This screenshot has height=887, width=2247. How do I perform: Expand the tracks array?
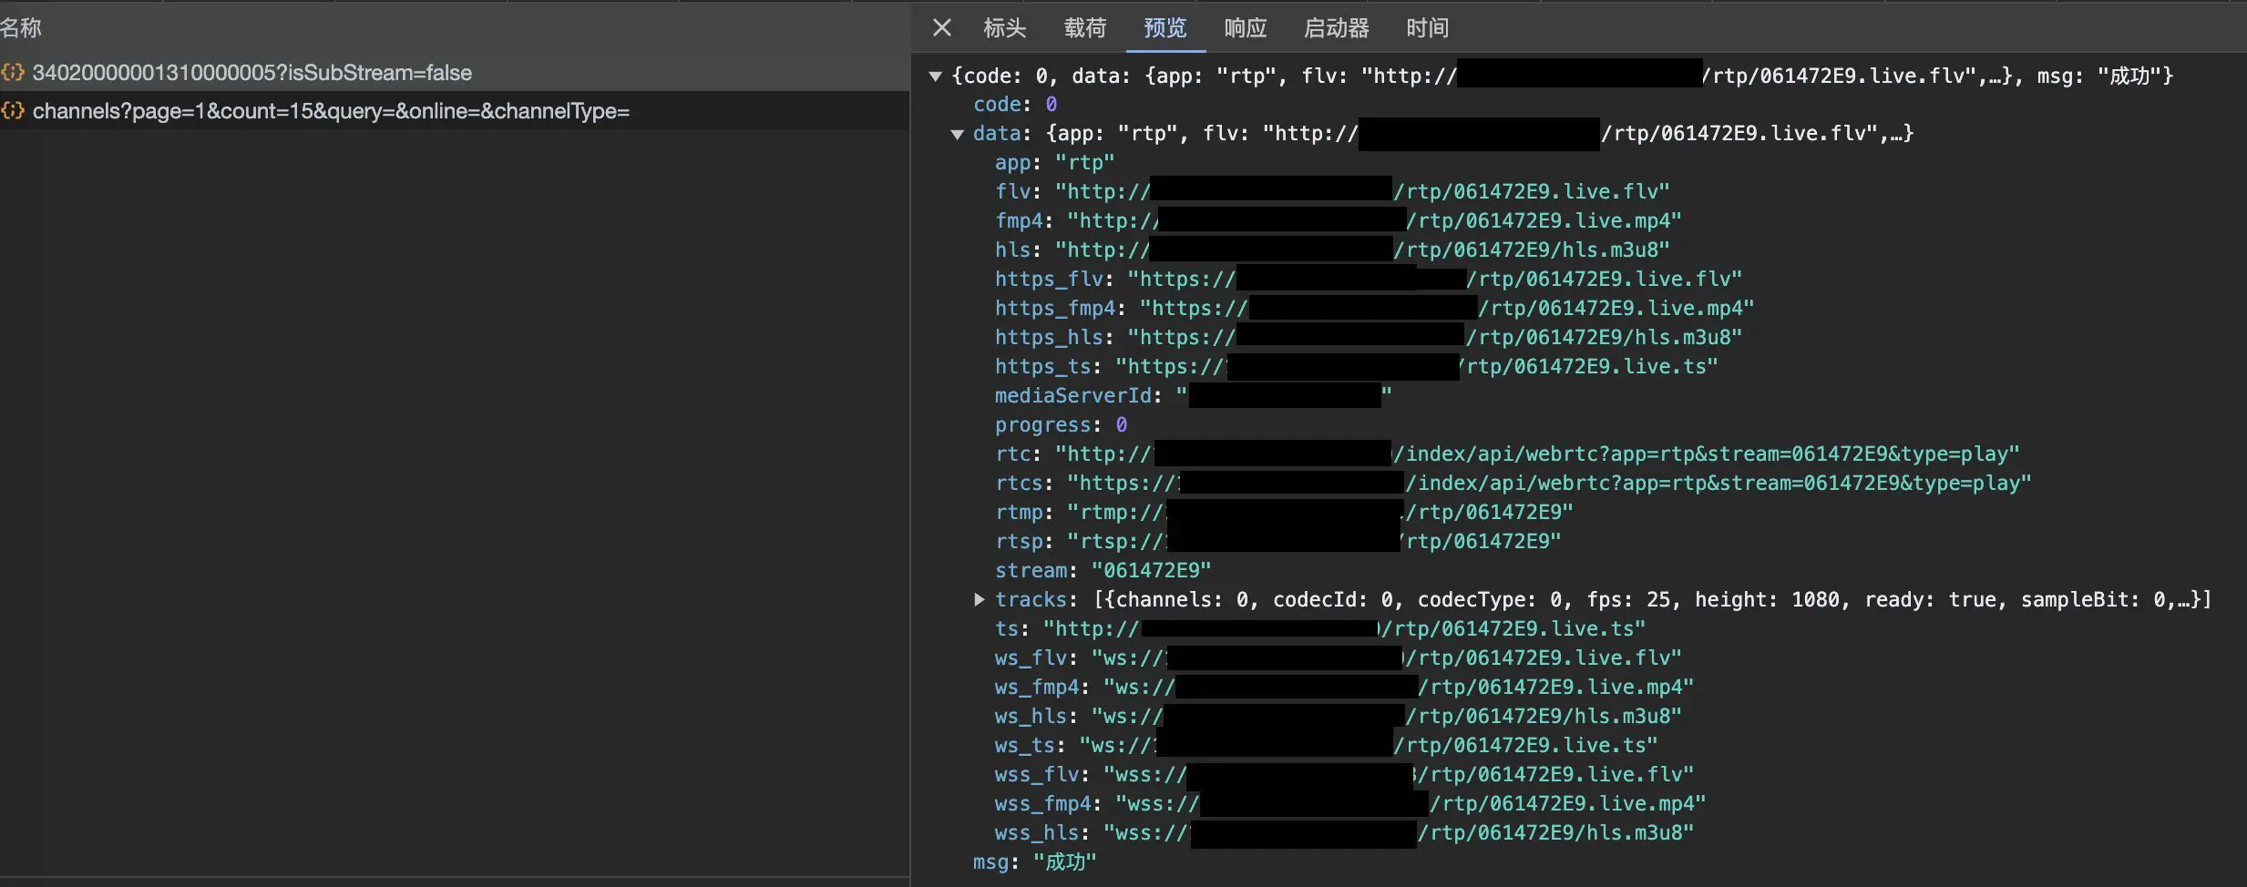(x=980, y=599)
